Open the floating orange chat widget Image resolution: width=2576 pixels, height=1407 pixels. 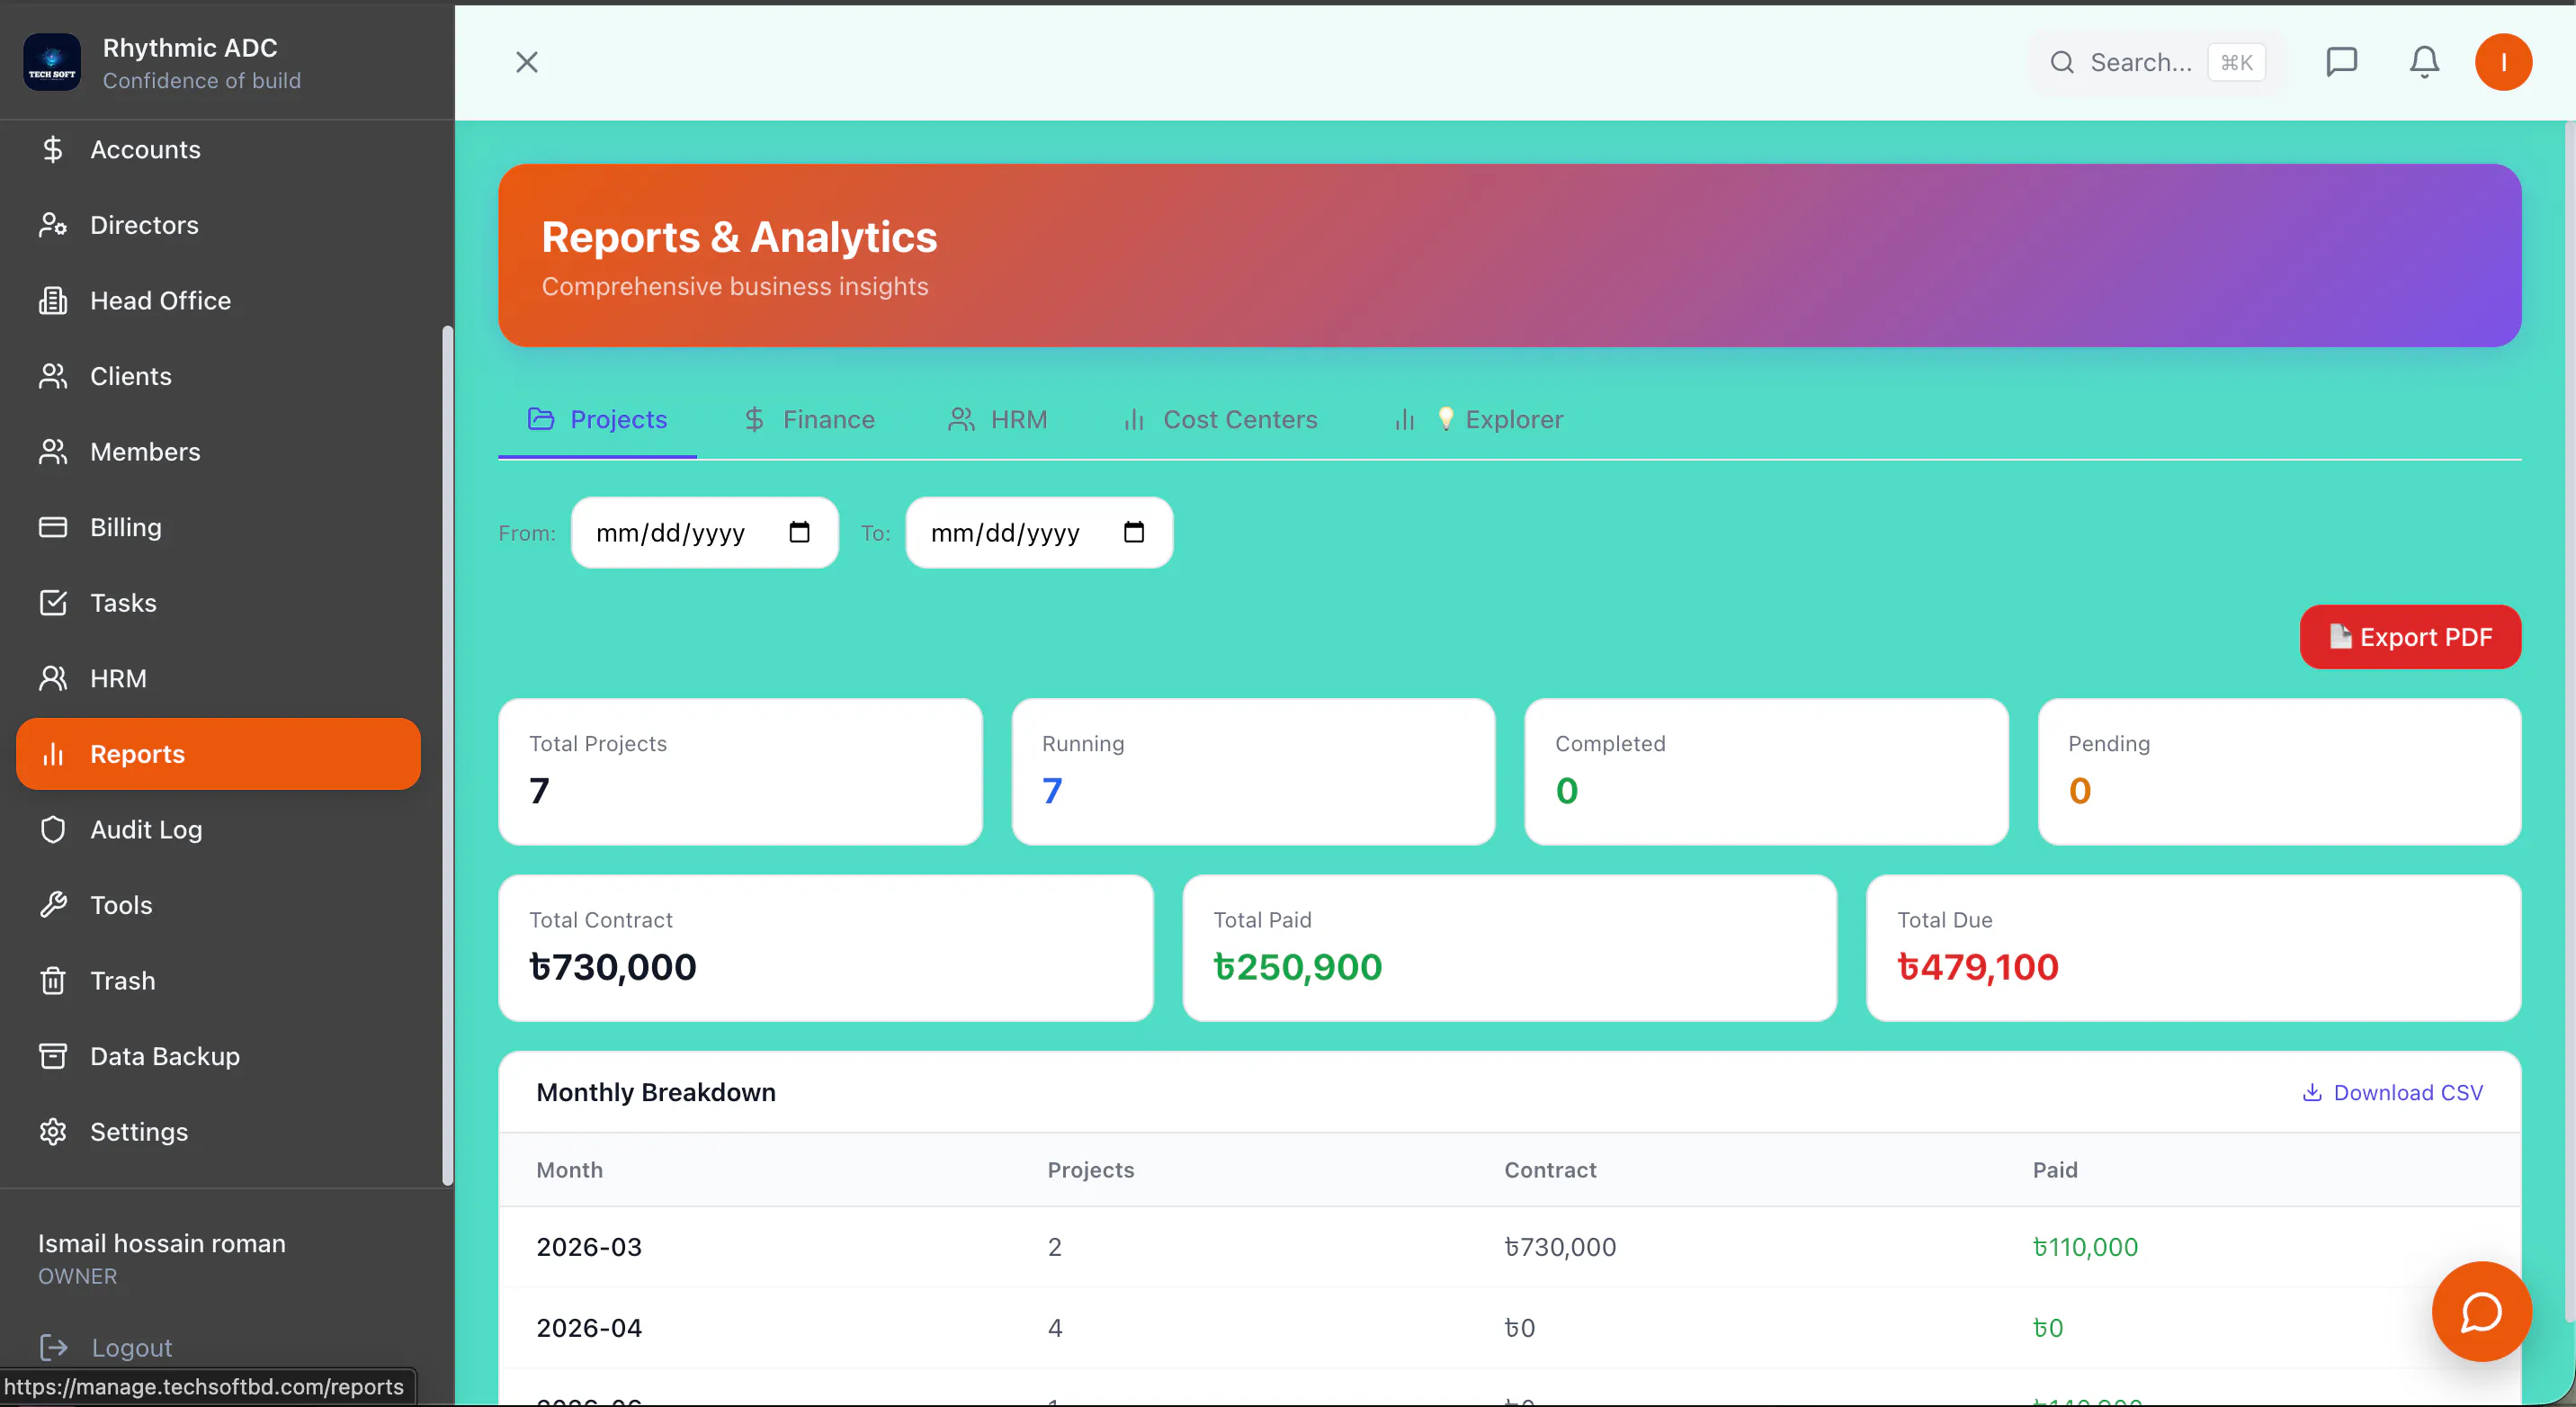click(2481, 1311)
